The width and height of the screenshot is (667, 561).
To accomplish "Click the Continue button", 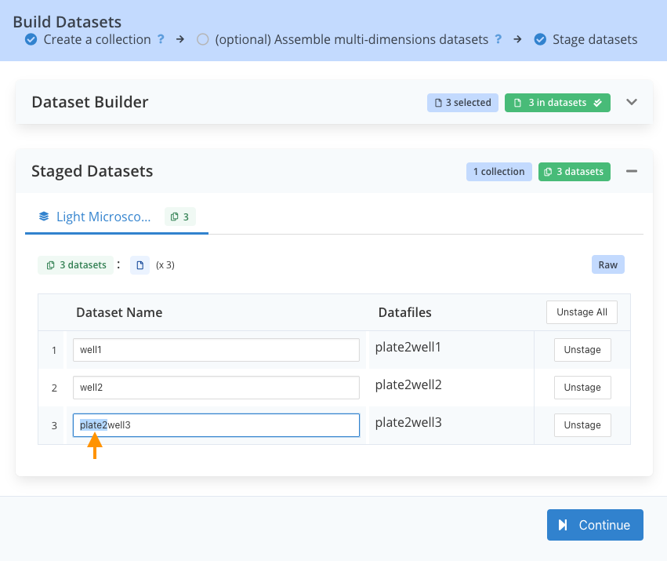I will 595,525.
